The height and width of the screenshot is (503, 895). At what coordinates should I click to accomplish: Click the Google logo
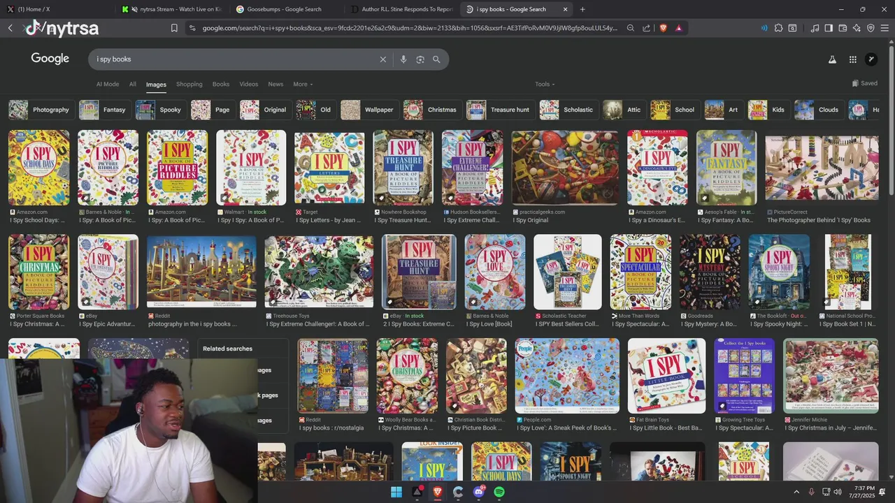tap(50, 59)
